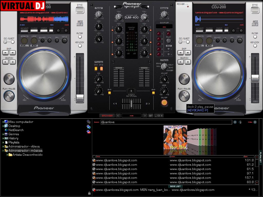Click the BROWSER button
The height and width of the screenshot is (197, 263).
[107, 116]
